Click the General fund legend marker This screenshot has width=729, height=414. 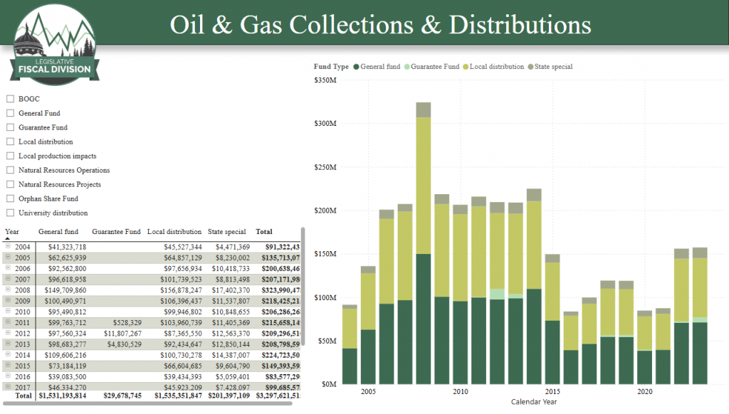pos(356,67)
